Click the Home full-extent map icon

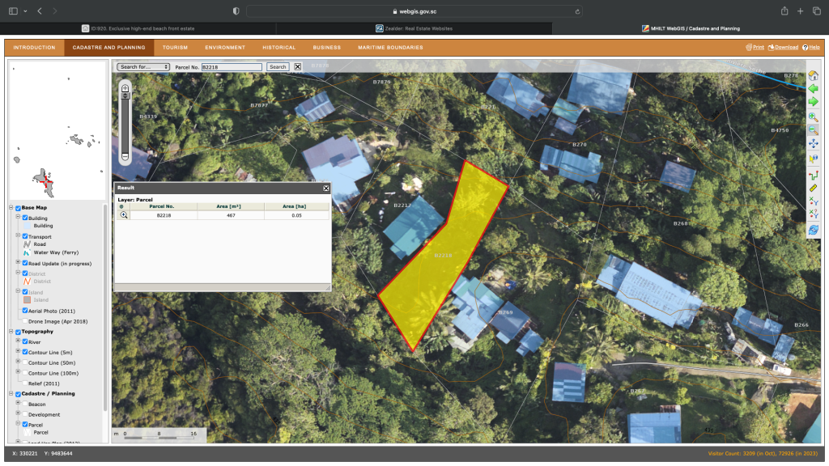814,74
